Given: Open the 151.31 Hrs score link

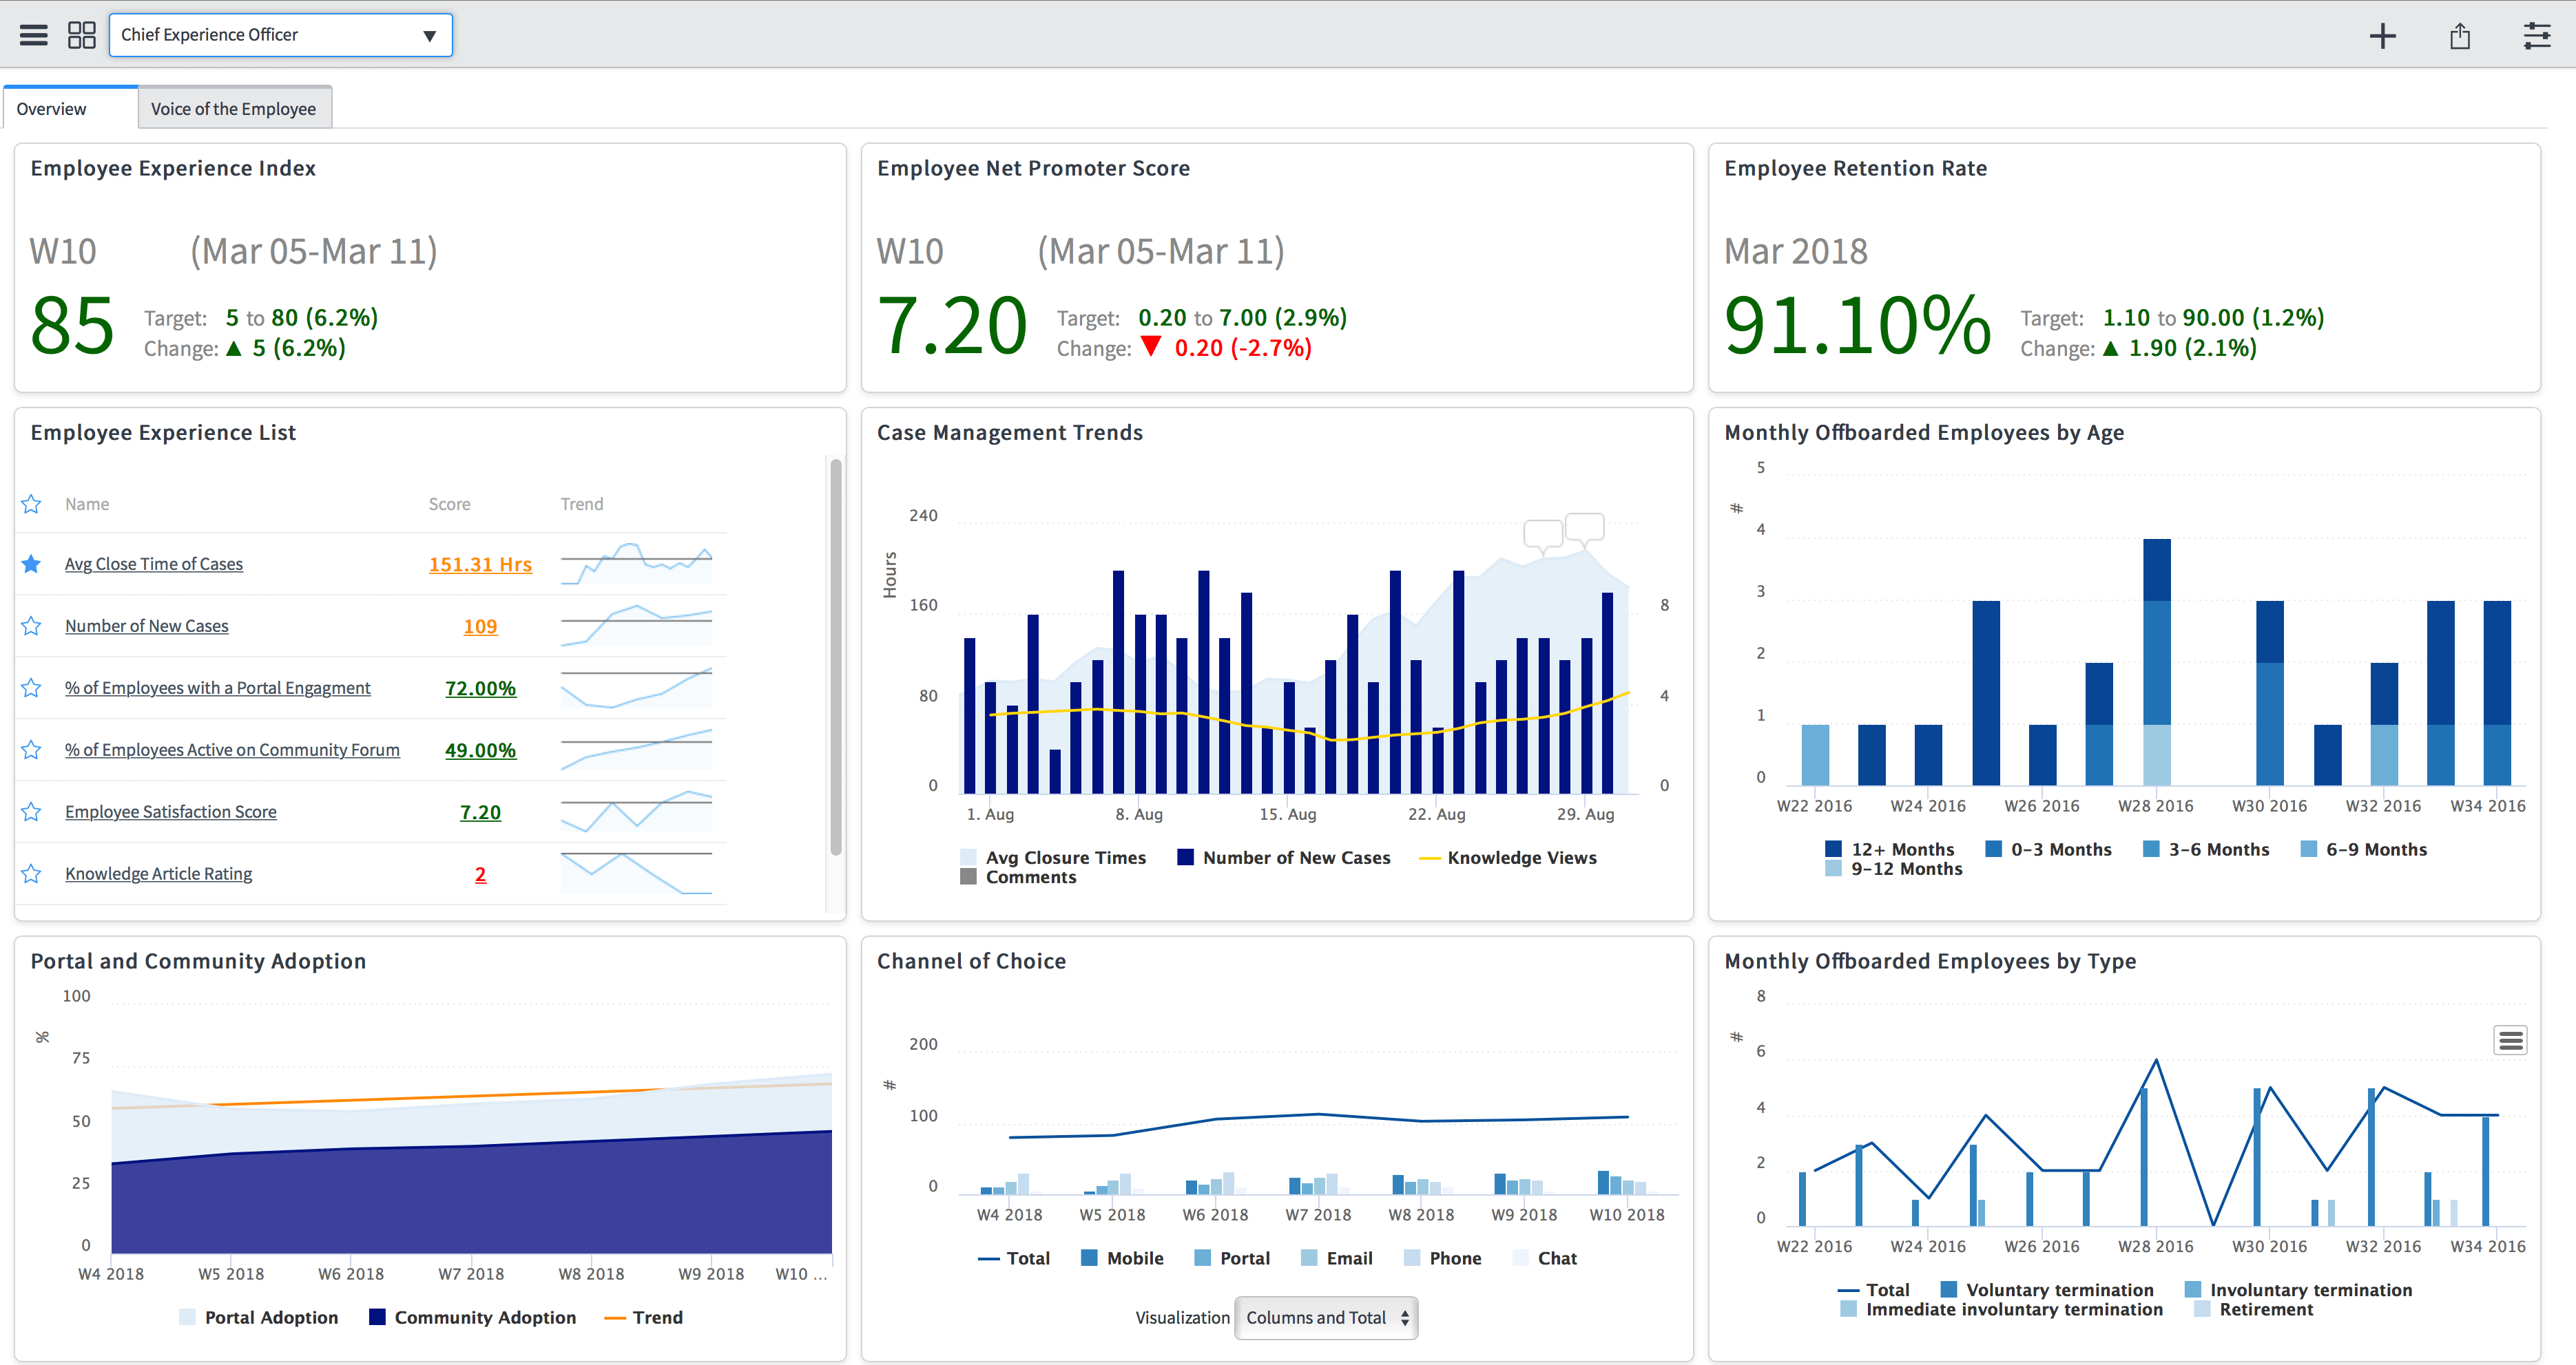Looking at the screenshot, I should click(480, 564).
